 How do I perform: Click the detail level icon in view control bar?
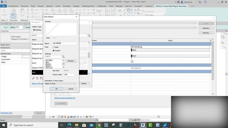[59, 117]
